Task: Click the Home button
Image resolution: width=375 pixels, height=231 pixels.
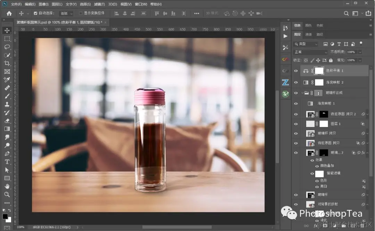Action: (x=9, y=14)
